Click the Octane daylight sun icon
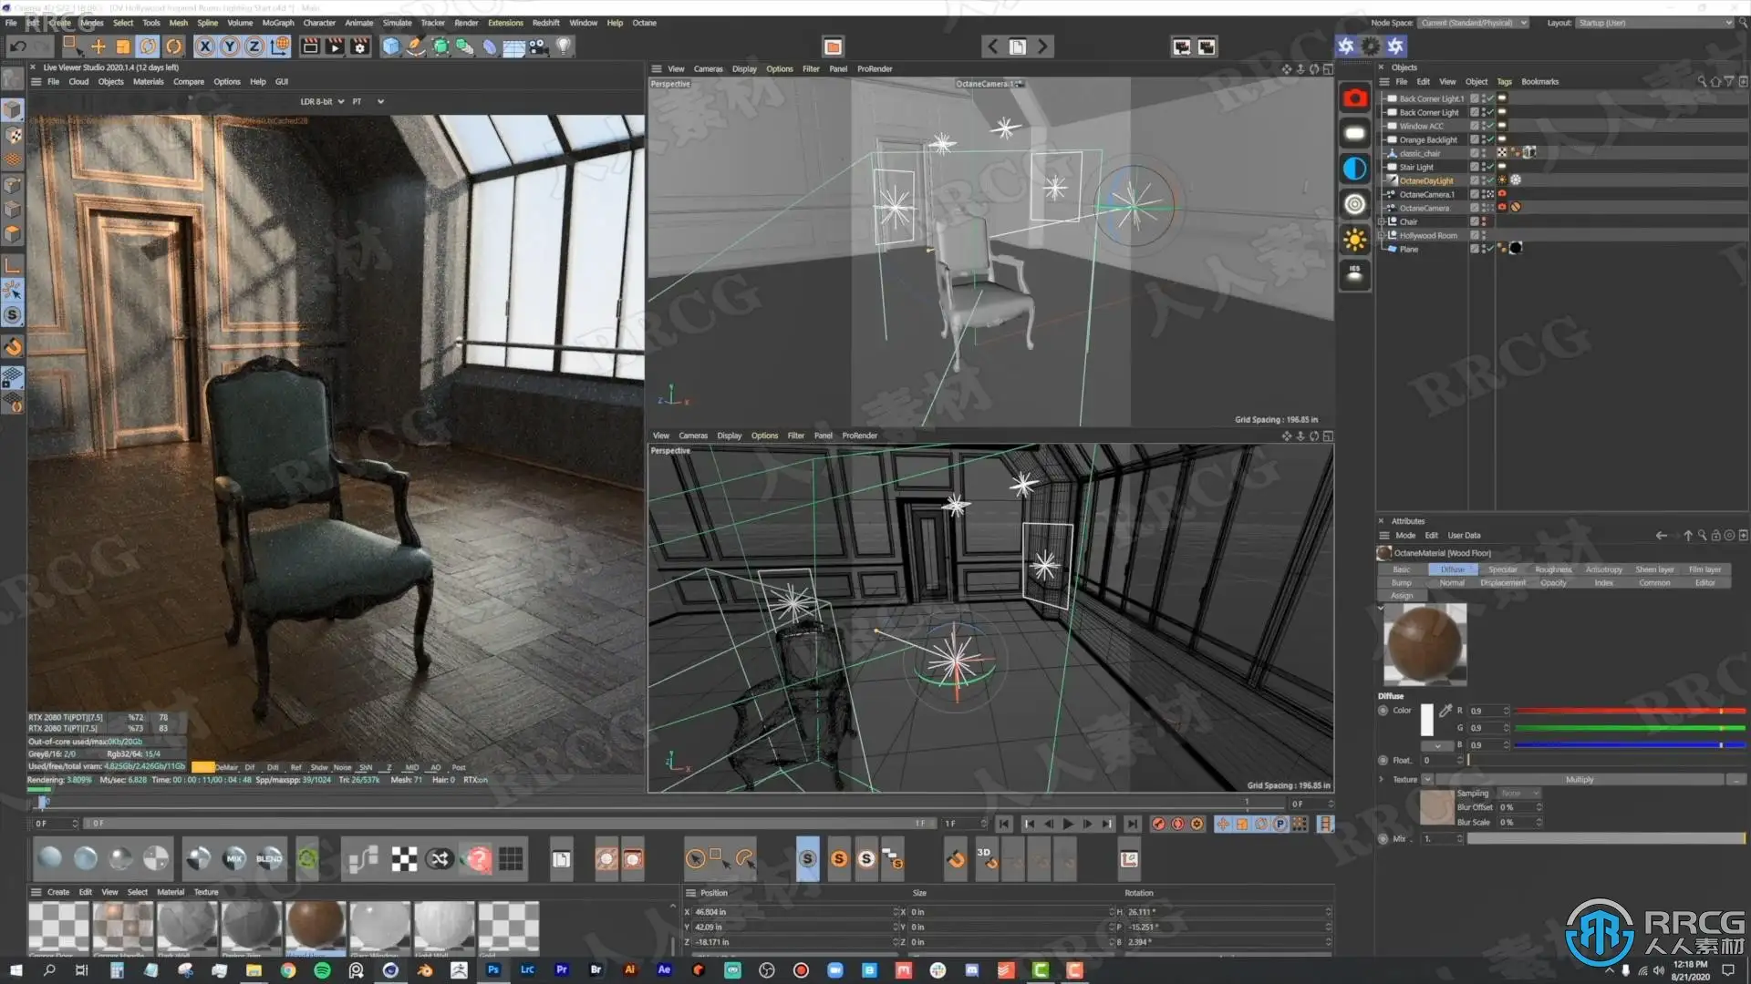 pos(1354,241)
